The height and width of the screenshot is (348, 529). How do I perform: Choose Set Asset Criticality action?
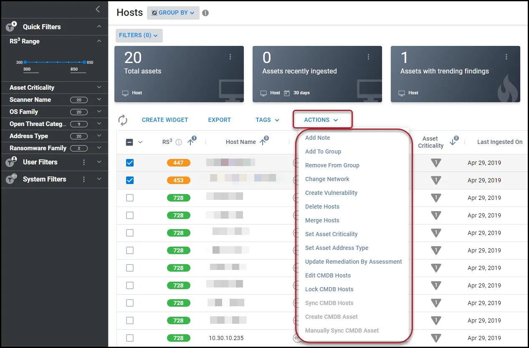[x=332, y=234]
